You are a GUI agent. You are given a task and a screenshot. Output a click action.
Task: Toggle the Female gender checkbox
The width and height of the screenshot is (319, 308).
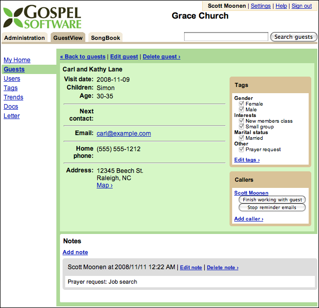[241, 104]
